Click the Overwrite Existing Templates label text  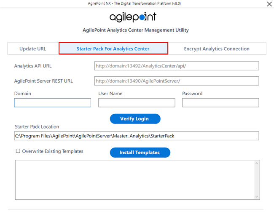click(53, 151)
